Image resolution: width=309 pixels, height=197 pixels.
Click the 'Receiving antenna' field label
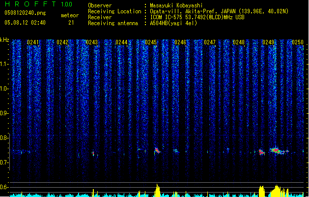tap(113, 23)
